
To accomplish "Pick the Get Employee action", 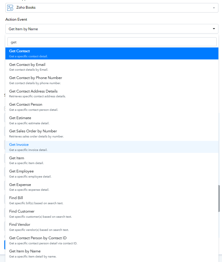I will click(112, 174).
